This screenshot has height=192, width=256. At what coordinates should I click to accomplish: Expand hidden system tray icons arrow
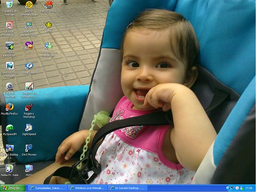[x=228, y=188]
